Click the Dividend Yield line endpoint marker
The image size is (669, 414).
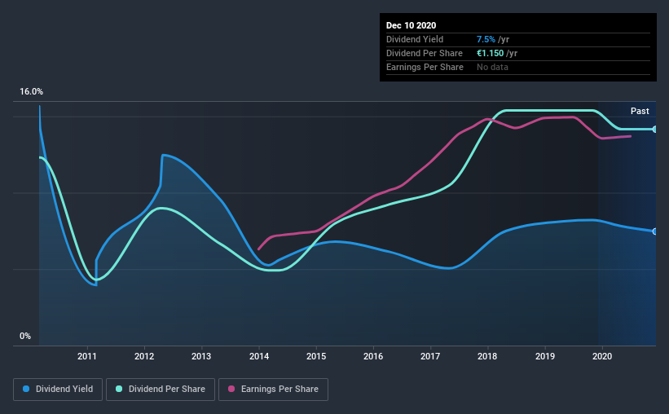pos(654,231)
